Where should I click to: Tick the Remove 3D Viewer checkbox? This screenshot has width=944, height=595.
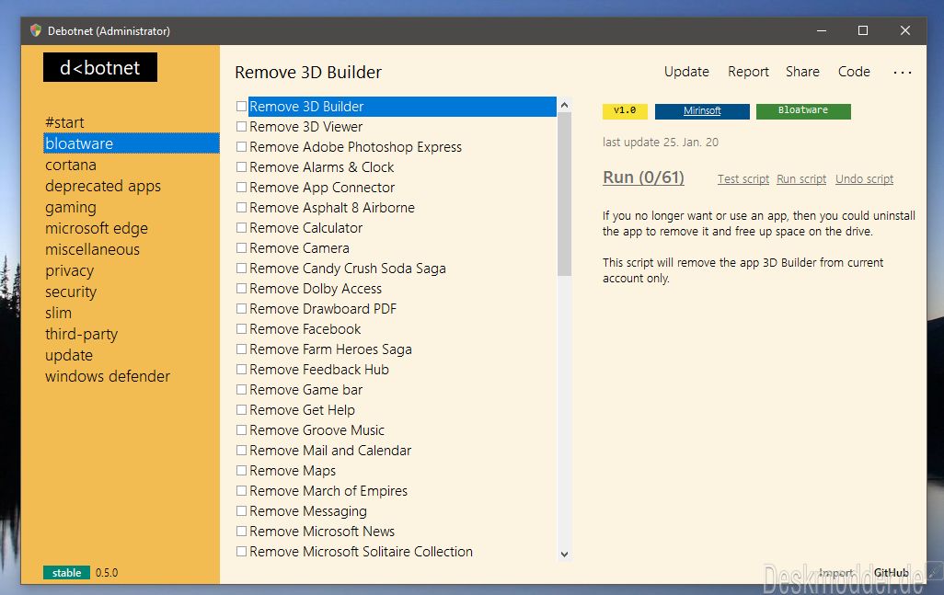pyautogui.click(x=241, y=127)
